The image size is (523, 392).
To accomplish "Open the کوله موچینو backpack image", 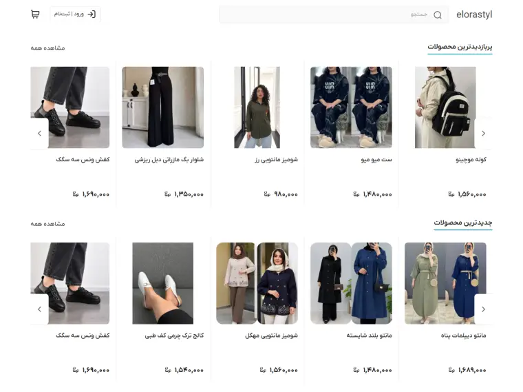I will pos(445,107).
